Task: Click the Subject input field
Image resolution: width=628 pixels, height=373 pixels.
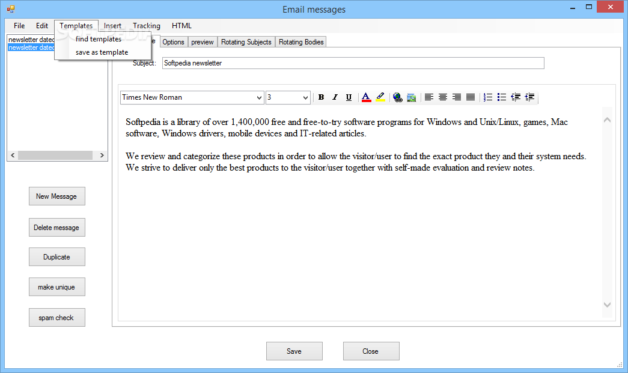Action: tap(353, 63)
